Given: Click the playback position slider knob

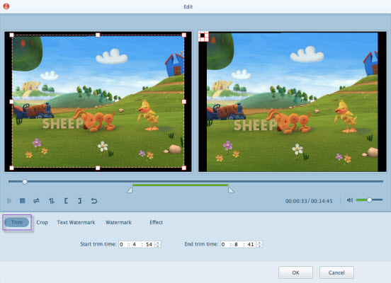Looking at the screenshot, I should pos(25,182).
